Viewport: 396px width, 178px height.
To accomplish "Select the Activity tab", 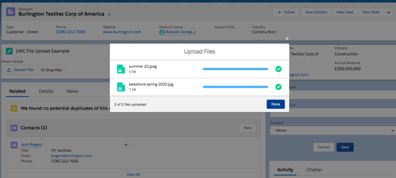I will coord(285,170).
